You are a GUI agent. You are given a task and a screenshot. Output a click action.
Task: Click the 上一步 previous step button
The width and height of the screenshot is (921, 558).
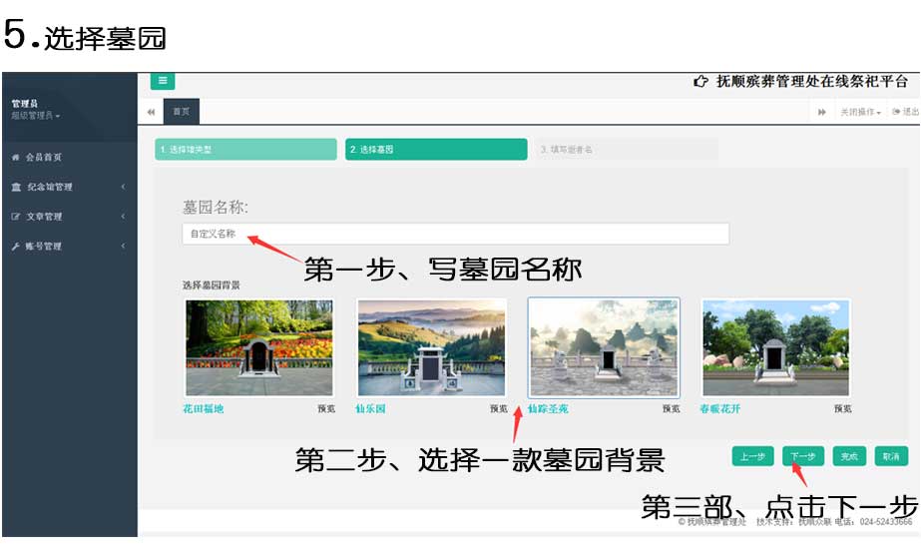(x=753, y=456)
